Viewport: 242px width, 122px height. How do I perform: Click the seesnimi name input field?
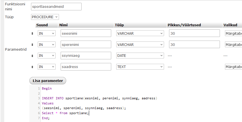tap(86, 34)
